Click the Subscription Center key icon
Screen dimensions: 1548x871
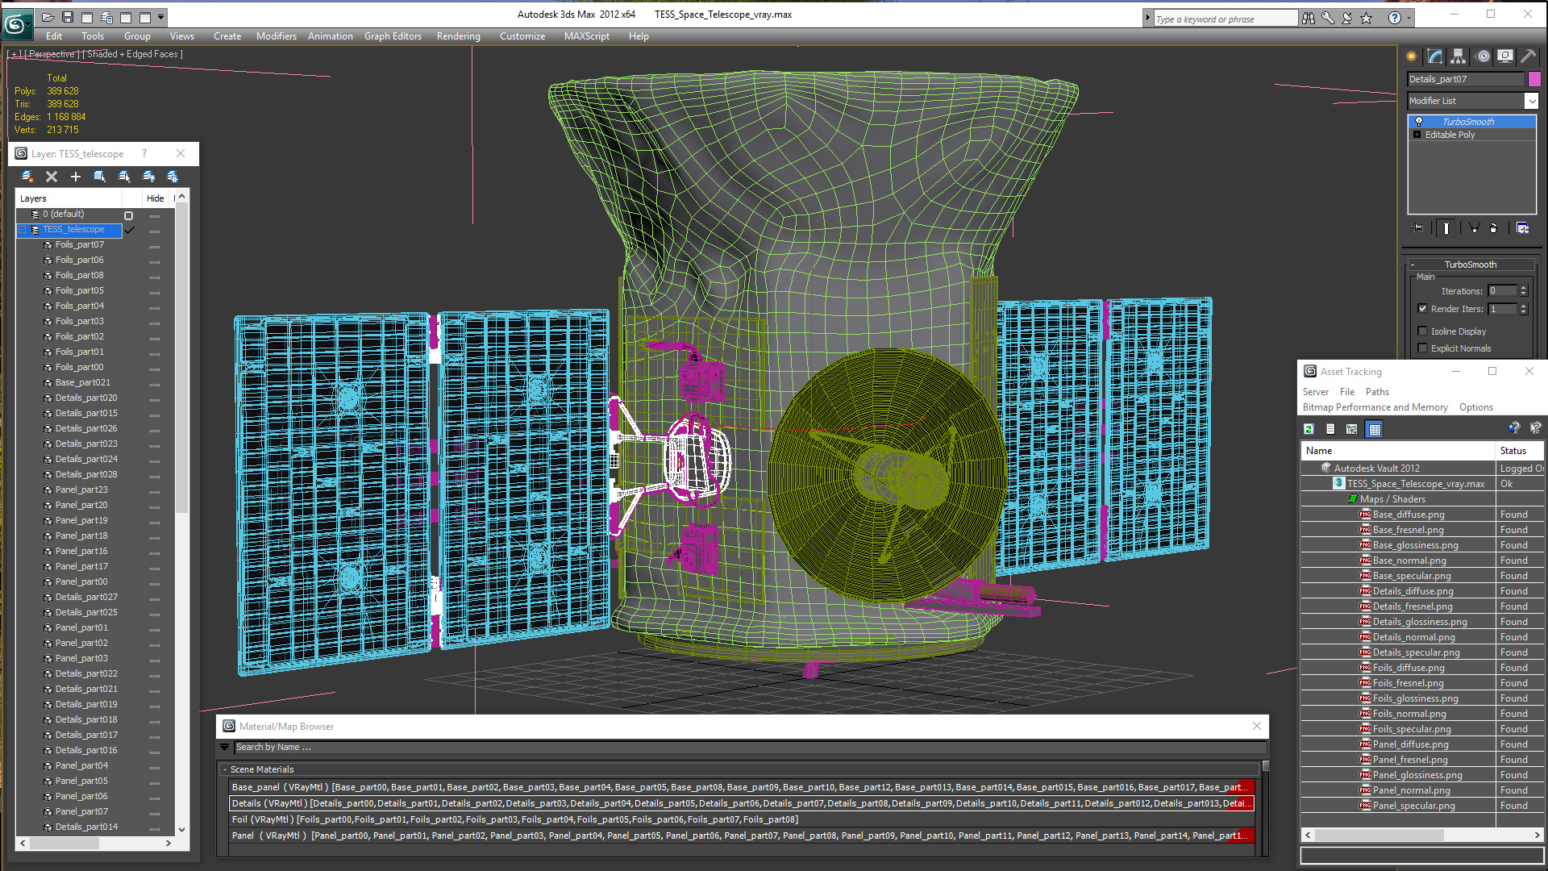[1328, 18]
